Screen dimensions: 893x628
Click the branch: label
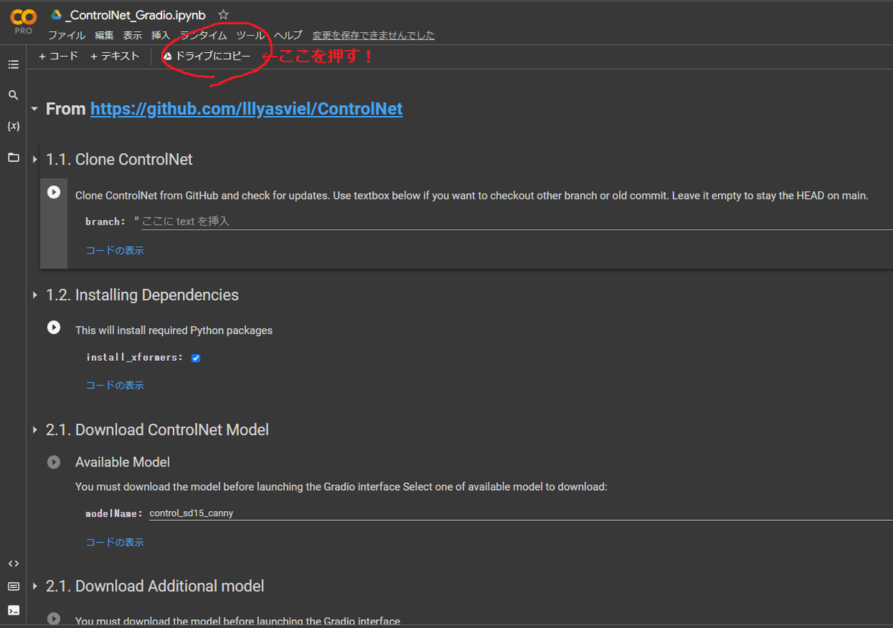click(x=106, y=222)
